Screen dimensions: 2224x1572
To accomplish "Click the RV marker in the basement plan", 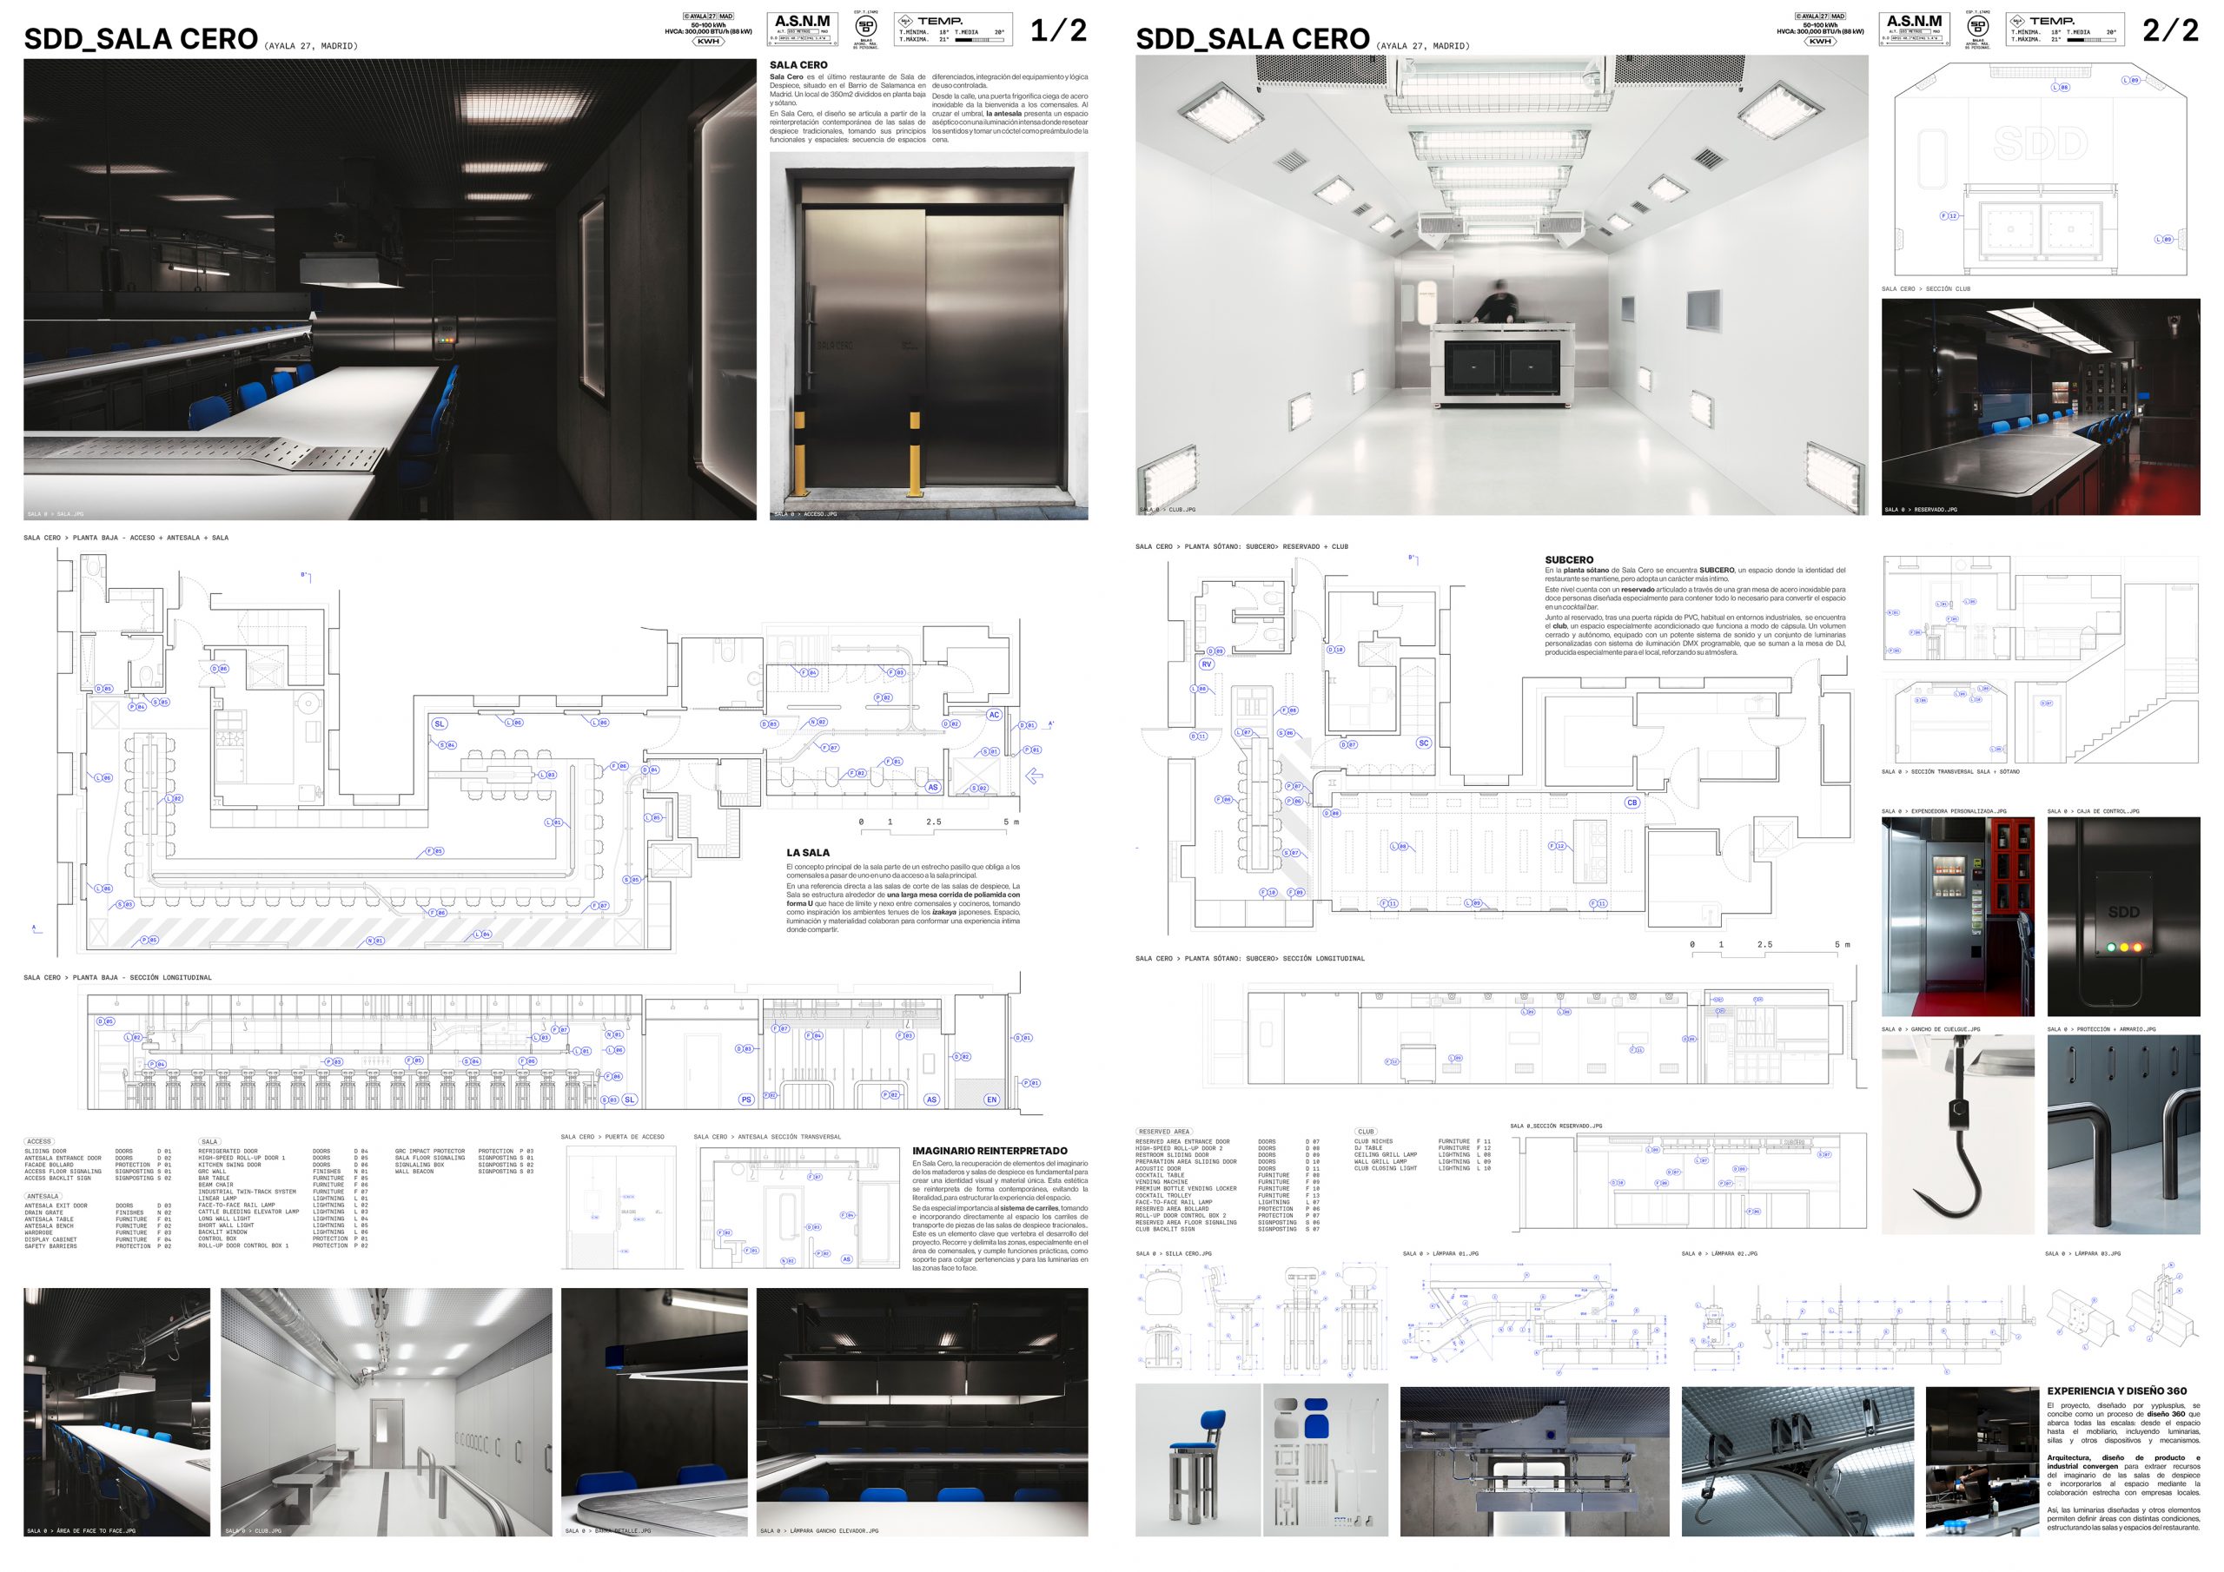I will pos(1206,664).
